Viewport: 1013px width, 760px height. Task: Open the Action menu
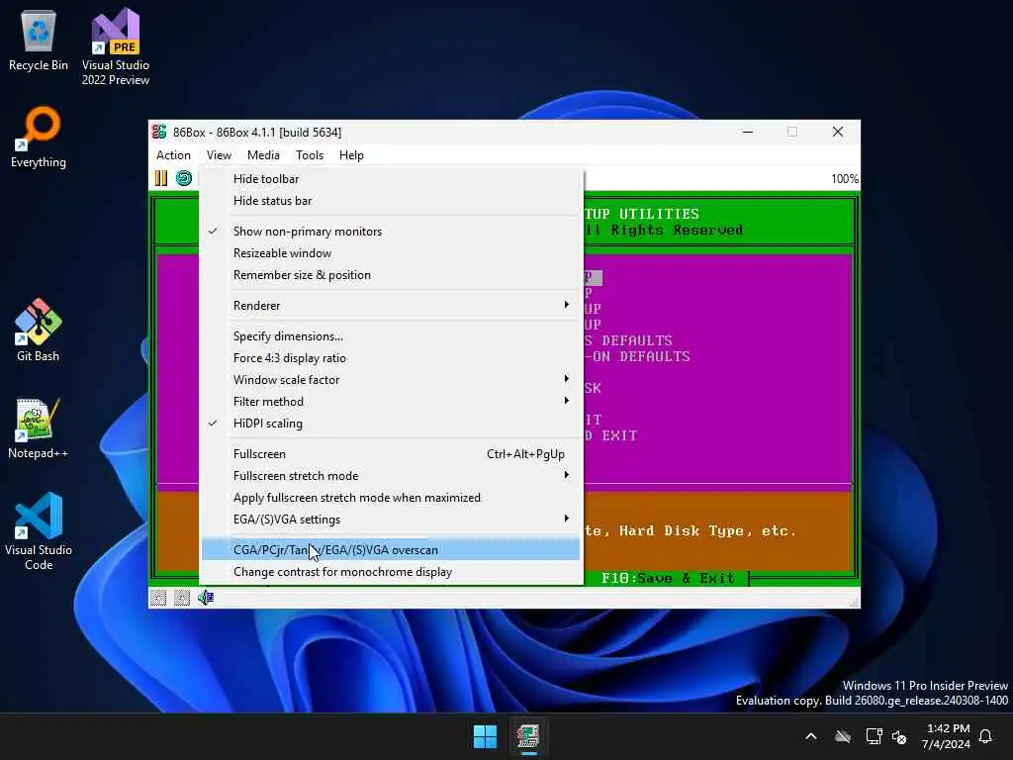[173, 155]
